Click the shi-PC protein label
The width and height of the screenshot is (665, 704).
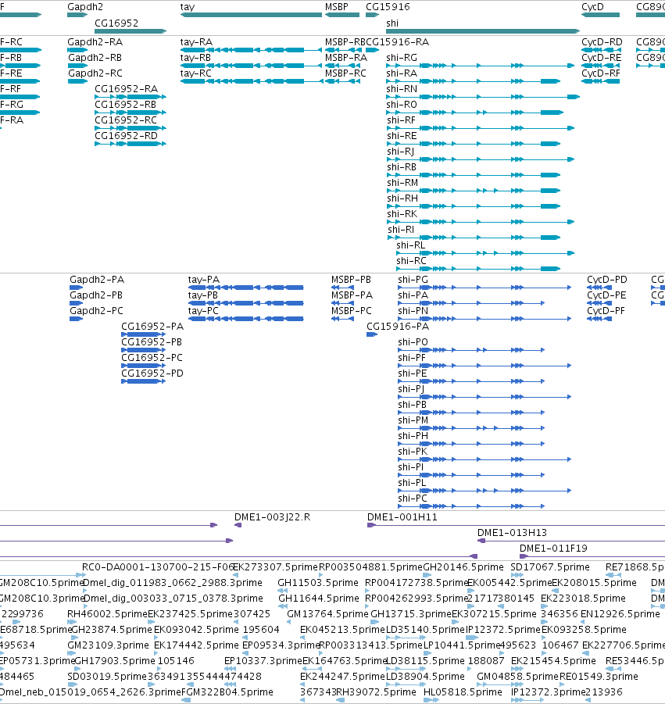coord(412,499)
